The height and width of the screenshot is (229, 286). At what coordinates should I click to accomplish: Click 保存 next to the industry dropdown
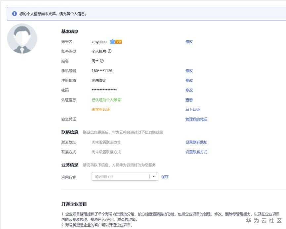(165, 177)
